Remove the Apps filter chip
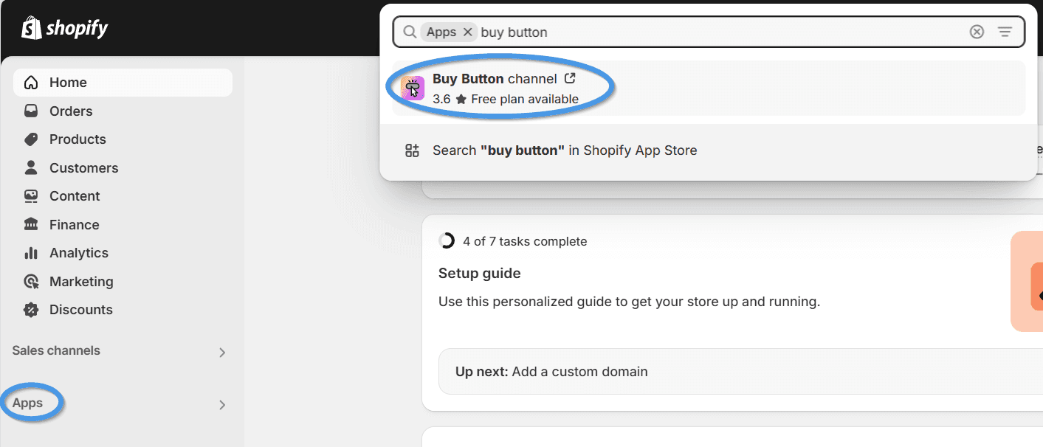 pos(467,32)
